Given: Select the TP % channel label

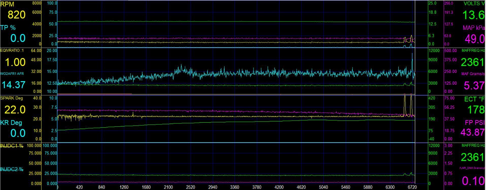Looking at the screenshot, I should click(8, 28).
